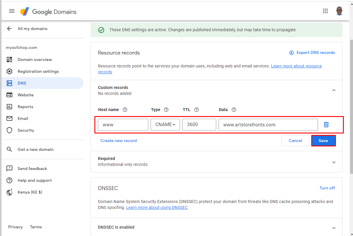Delete the www CNAME record with the trash icon
Screen dimensions: 353x236
point(326,124)
